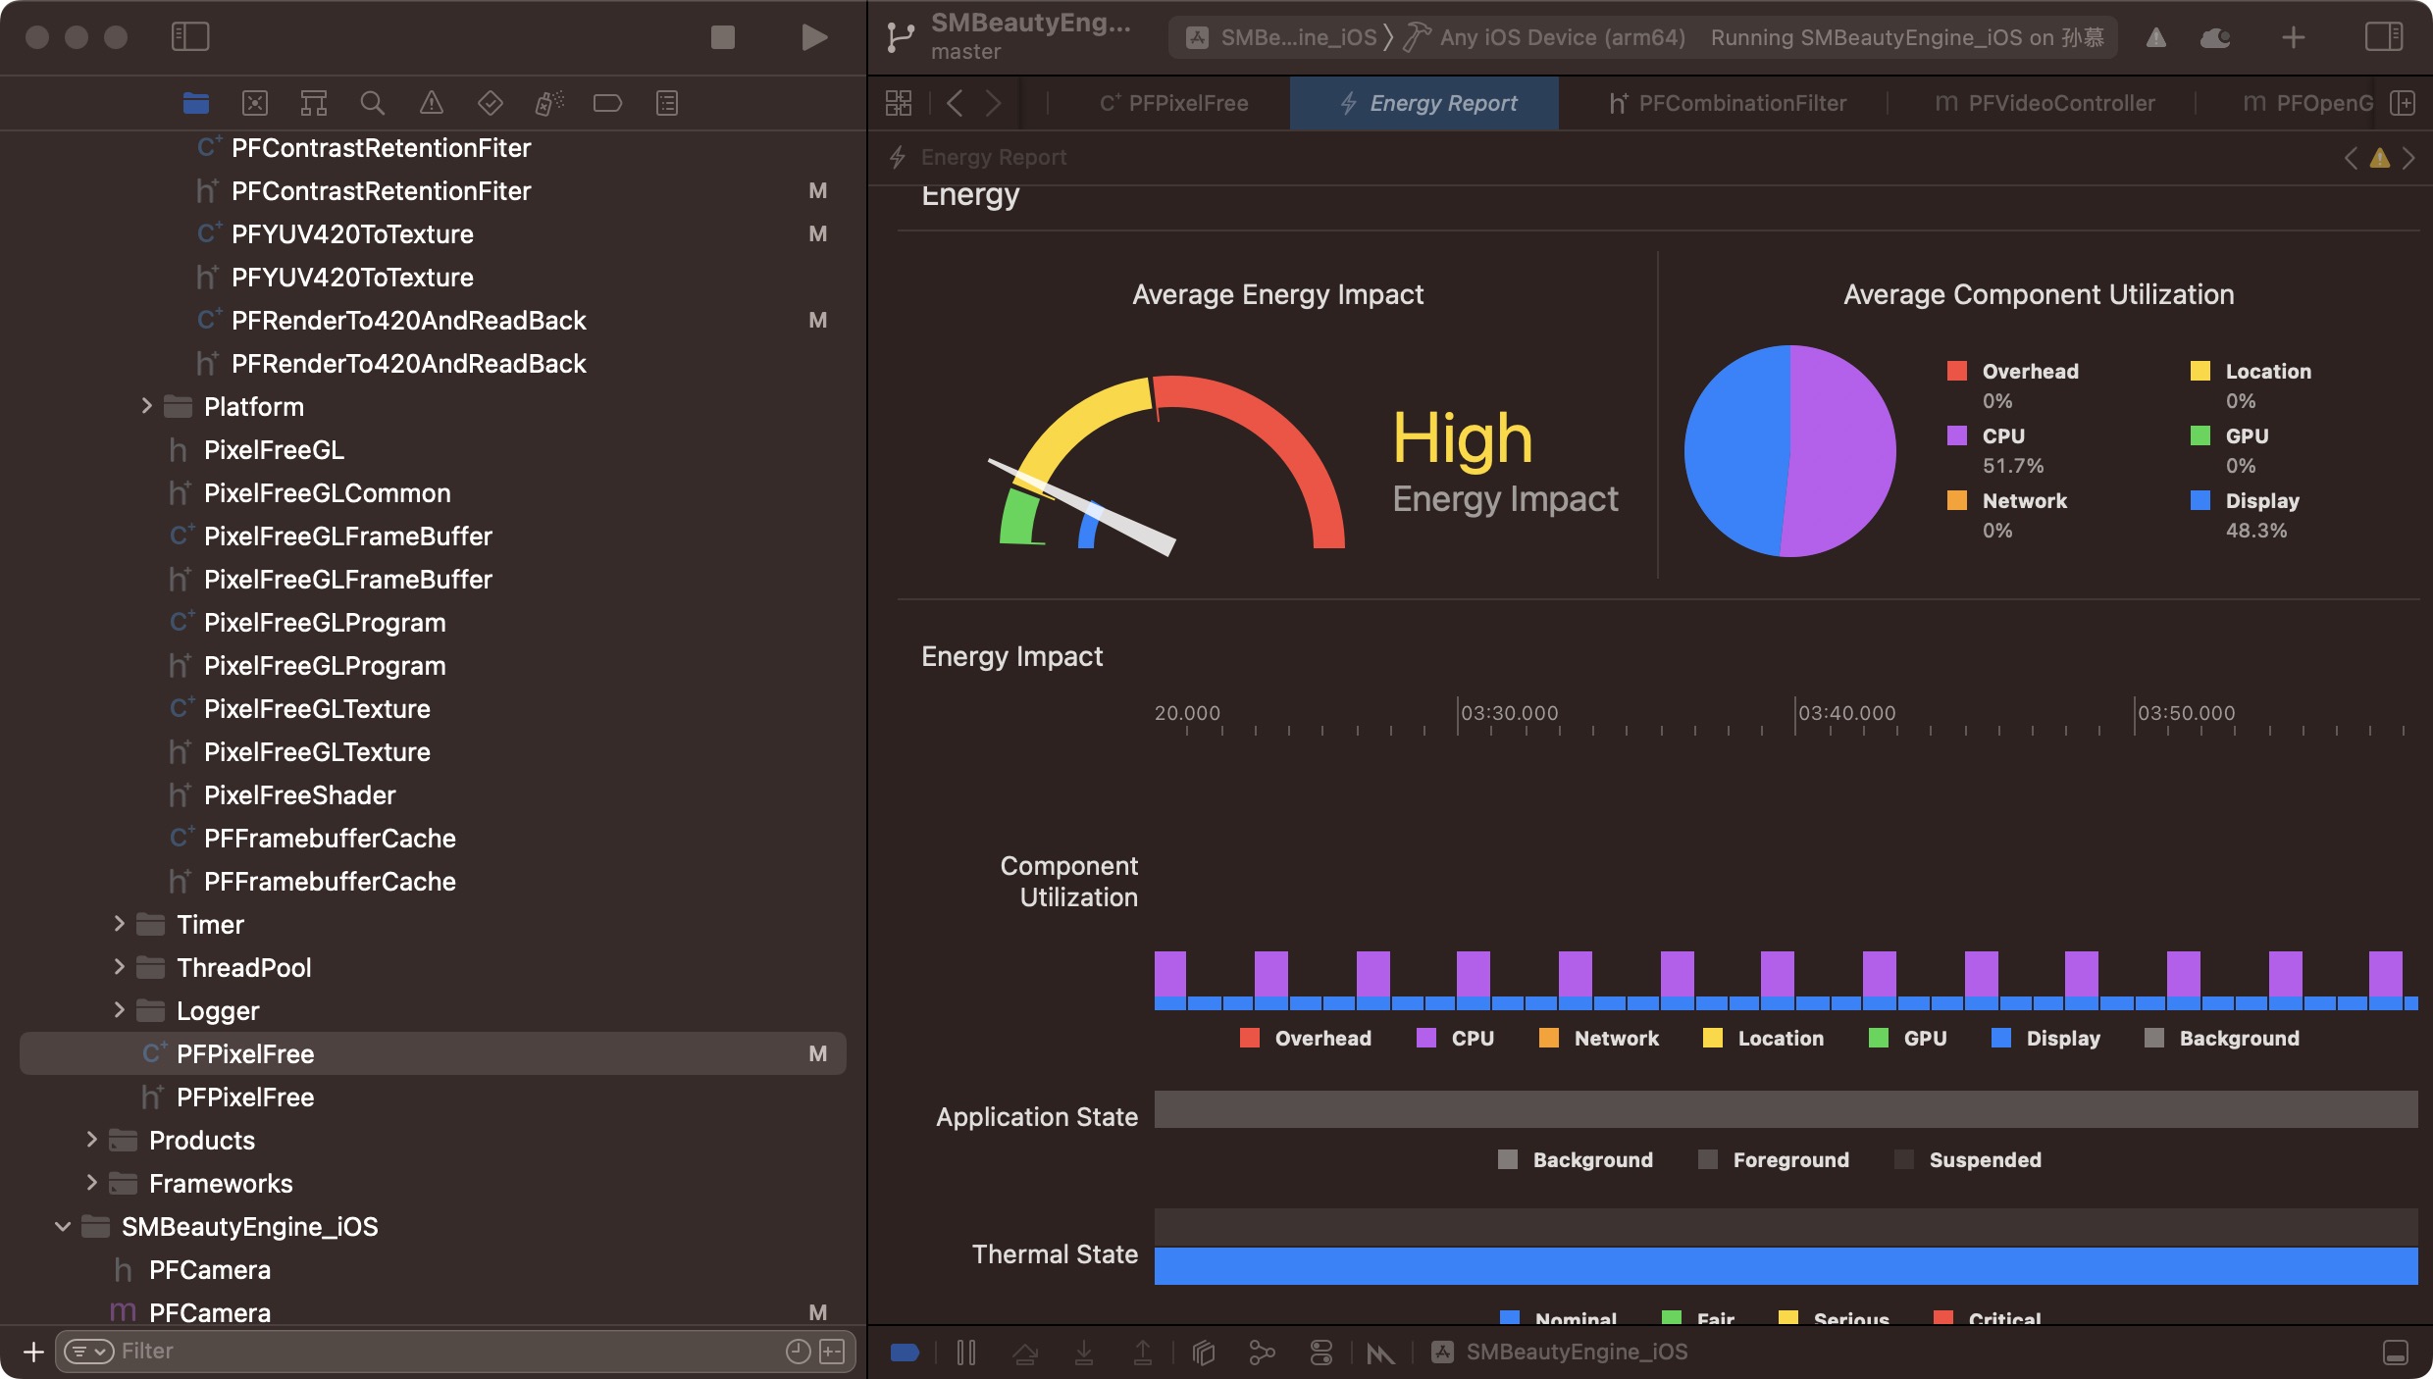Click the Debug Memory Graph icon
Image resolution: width=2433 pixels, height=1379 pixels.
(1262, 1353)
